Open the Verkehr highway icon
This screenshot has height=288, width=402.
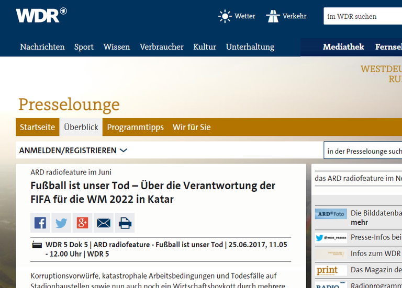(273, 16)
